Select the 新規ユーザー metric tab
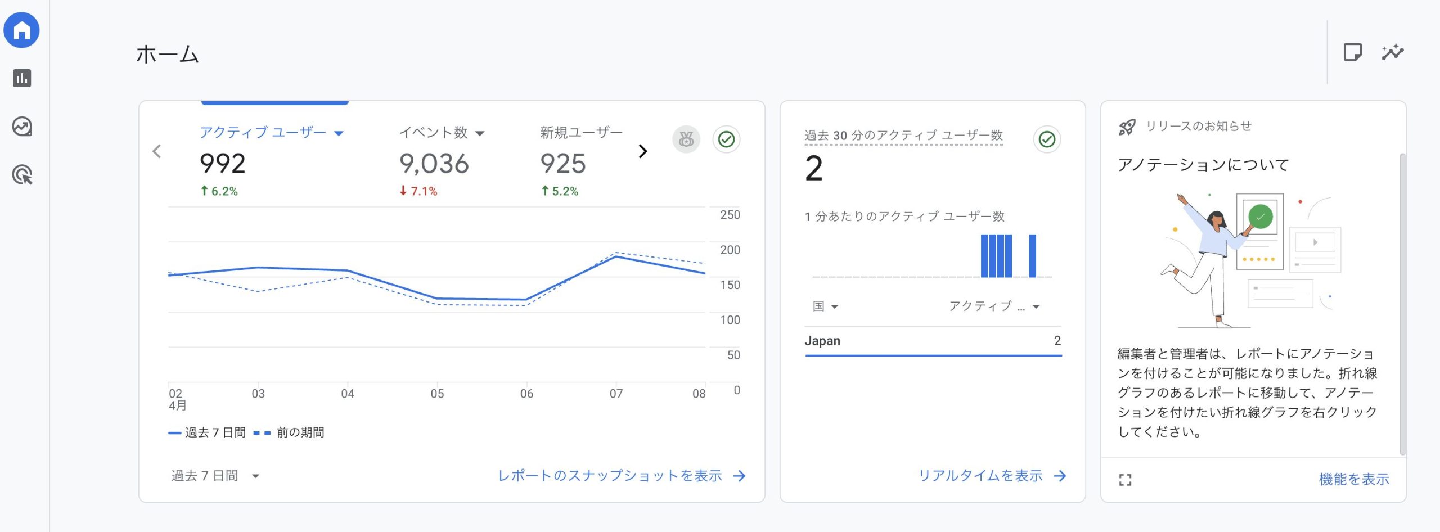 (x=580, y=133)
